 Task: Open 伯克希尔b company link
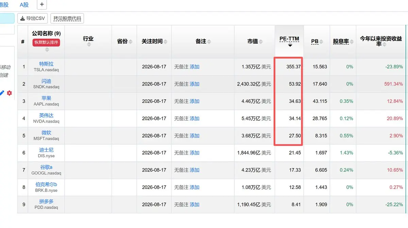click(x=46, y=184)
